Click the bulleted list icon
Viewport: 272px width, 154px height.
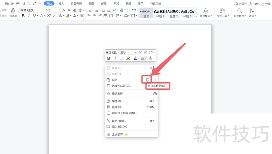tap(89, 10)
